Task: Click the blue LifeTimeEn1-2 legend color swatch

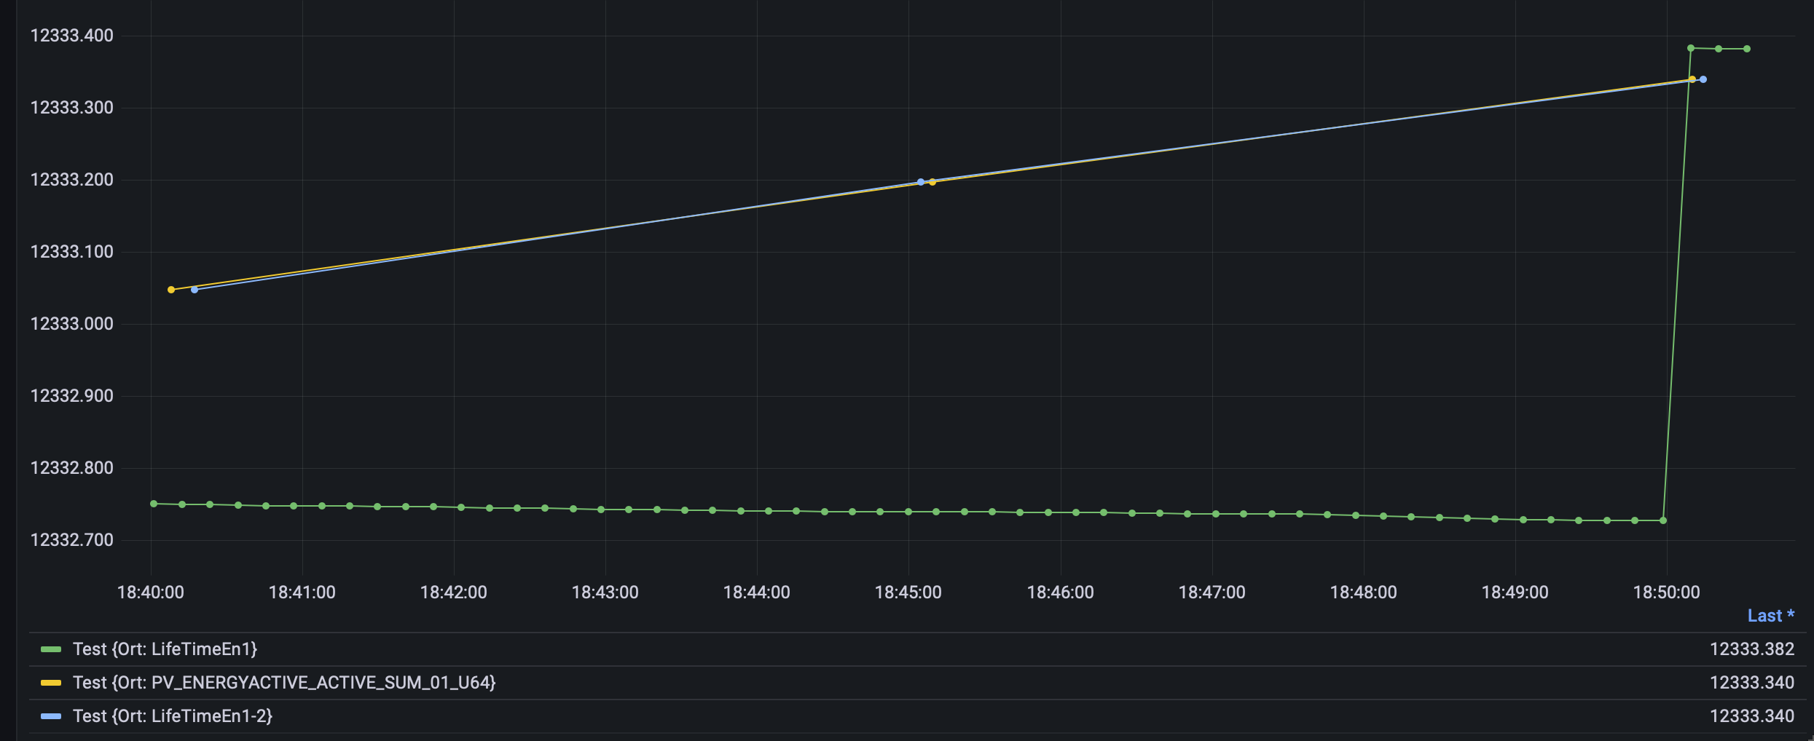Action: click(x=51, y=716)
